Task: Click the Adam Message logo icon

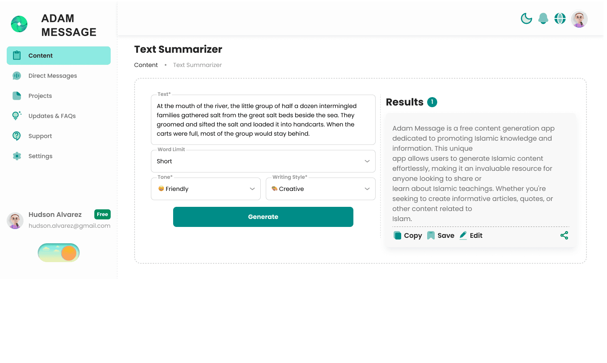Action: click(x=19, y=24)
